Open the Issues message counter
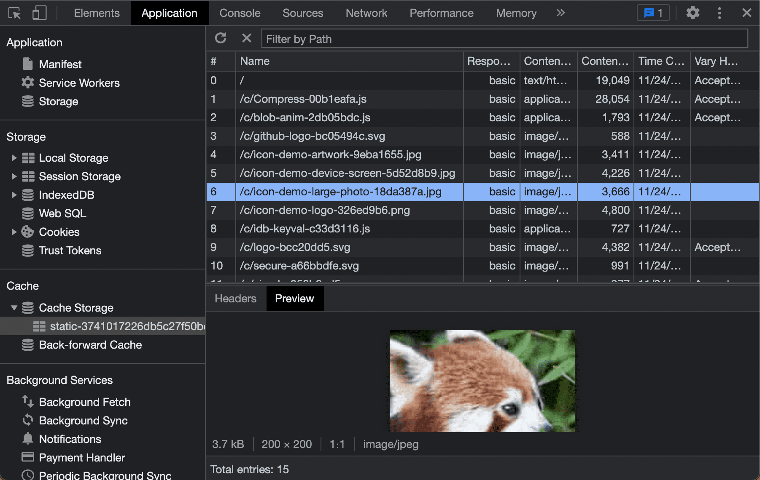 (653, 13)
